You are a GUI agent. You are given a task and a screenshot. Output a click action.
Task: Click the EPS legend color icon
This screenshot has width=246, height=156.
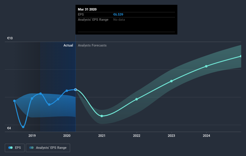click(x=10, y=148)
